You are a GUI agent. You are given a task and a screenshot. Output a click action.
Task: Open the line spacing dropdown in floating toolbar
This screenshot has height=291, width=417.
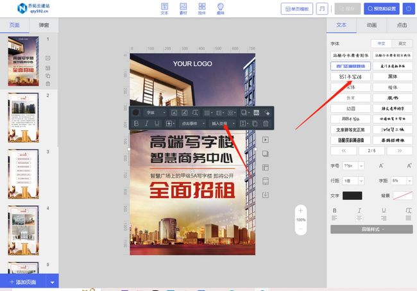(x=219, y=113)
